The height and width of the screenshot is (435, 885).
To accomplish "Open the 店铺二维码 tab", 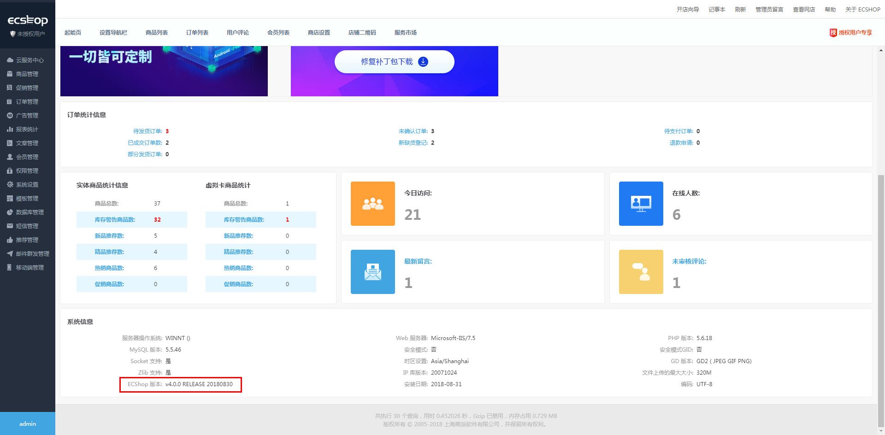I will coord(362,32).
